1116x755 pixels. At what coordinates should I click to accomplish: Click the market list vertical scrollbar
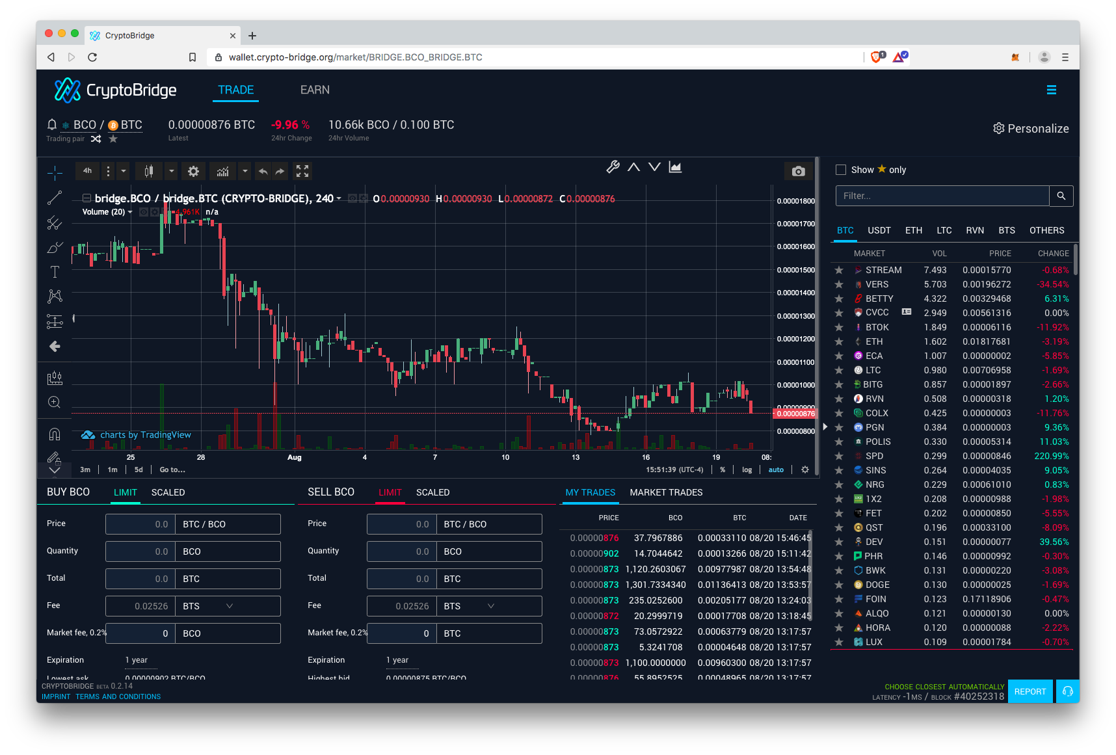pos(1075,260)
